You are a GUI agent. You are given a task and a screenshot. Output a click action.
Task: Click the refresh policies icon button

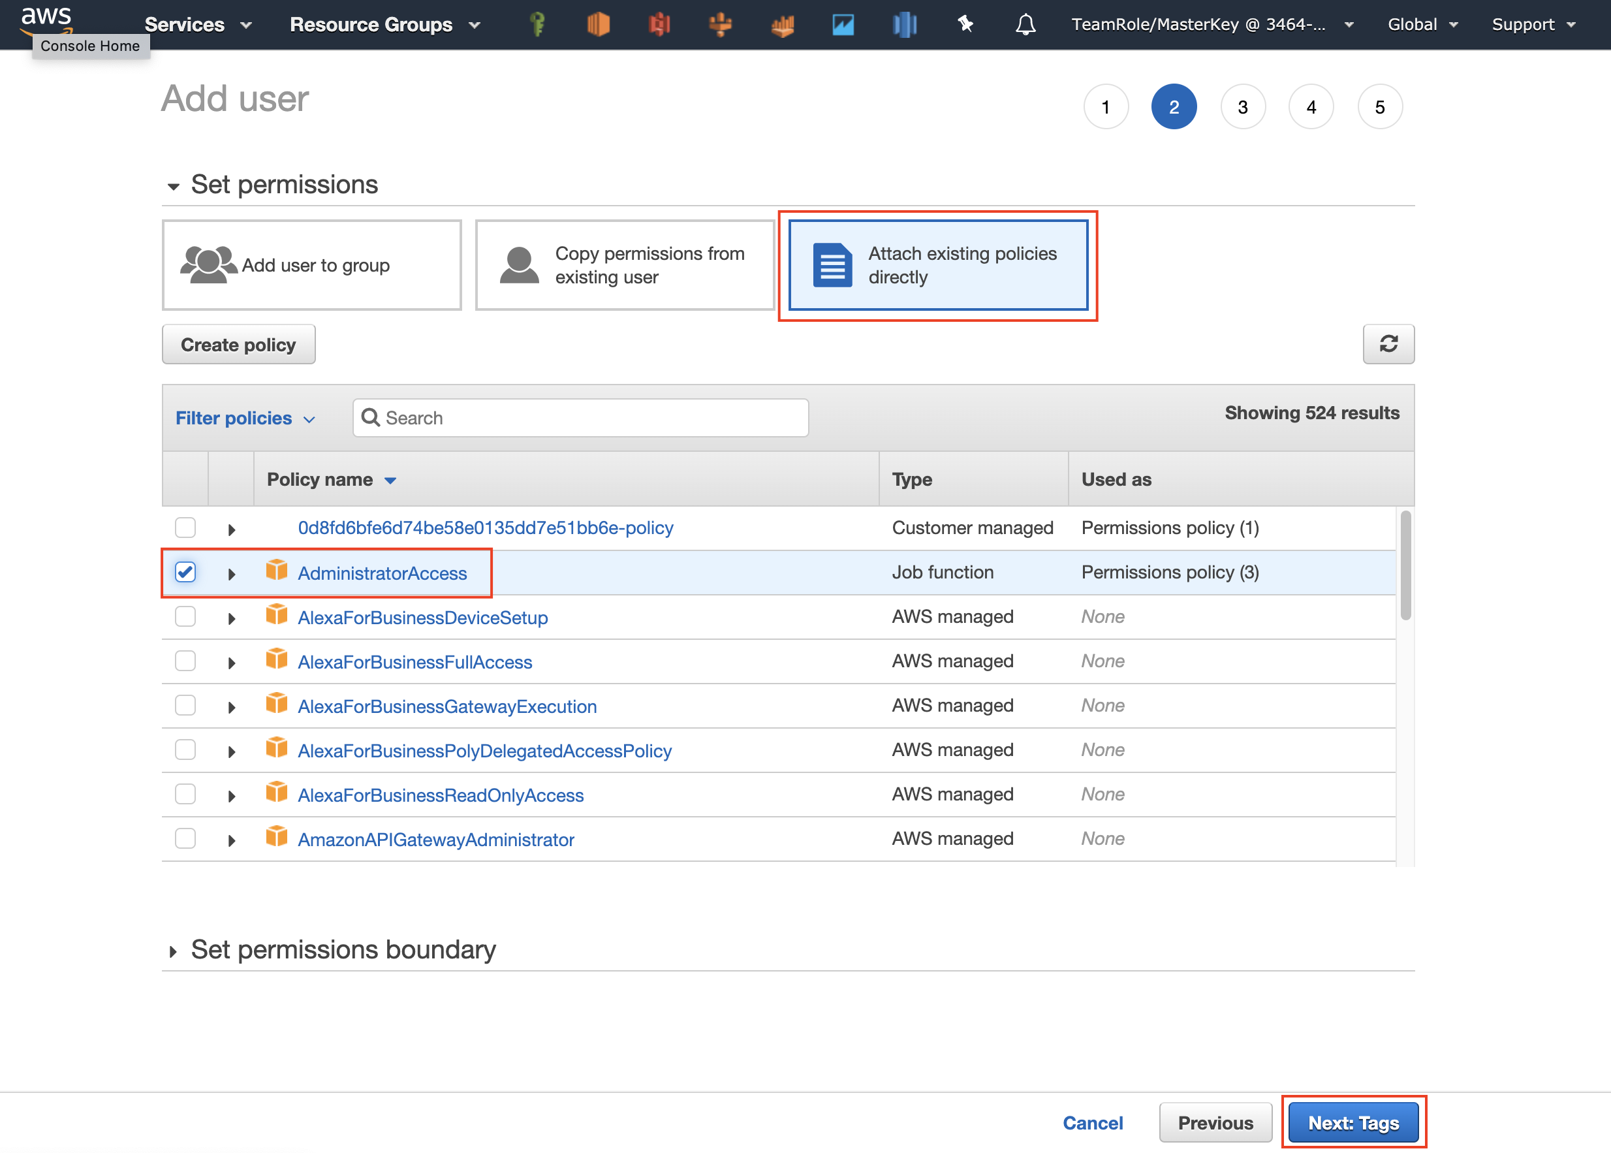tap(1388, 344)
